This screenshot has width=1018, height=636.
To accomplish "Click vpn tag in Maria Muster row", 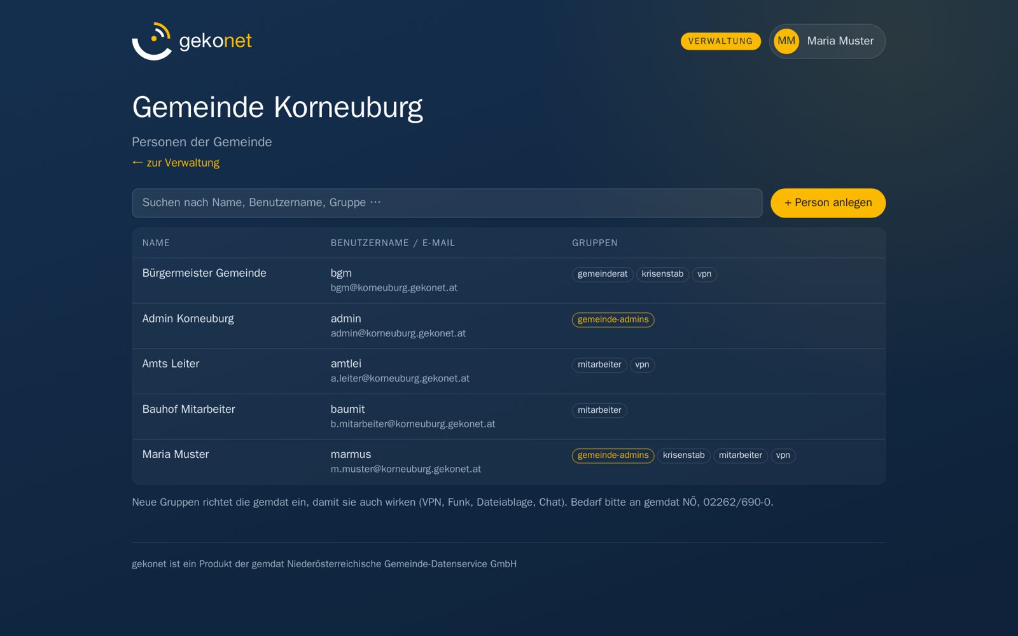I will click(x=783, y=455).
